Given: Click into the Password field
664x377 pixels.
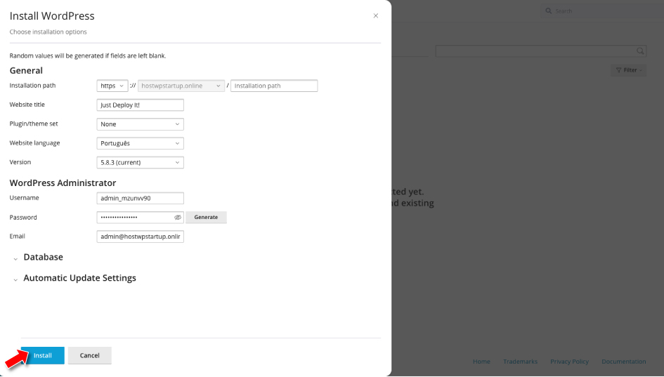Looking at the screenshot, I should (134, 218).
